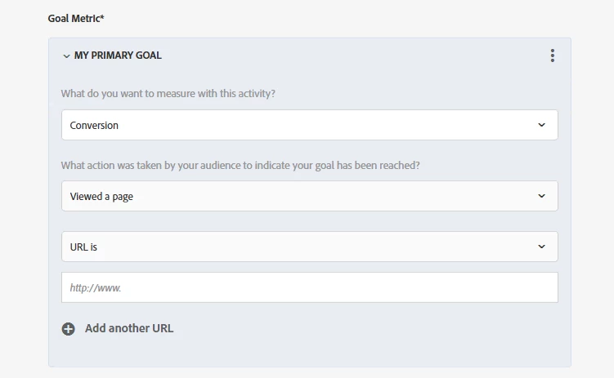Click the Add another URL link

click(x=129, y=328)
